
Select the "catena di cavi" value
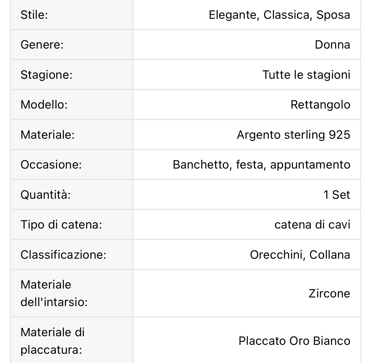click(x=312, y=225)
